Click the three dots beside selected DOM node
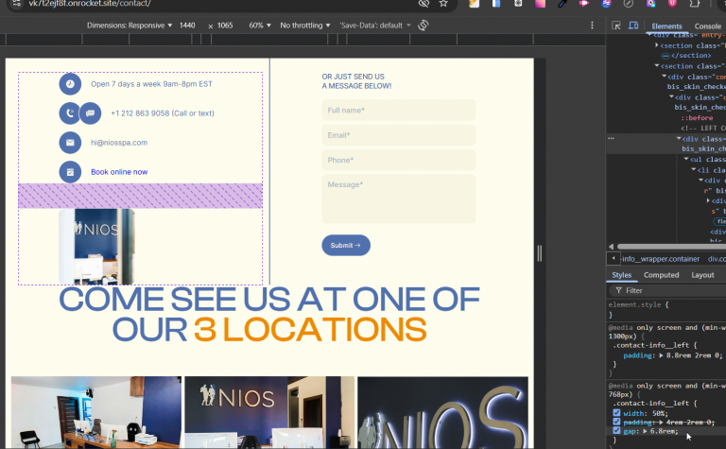Screen dimensions: 726x449 click(x=612, y=138)
